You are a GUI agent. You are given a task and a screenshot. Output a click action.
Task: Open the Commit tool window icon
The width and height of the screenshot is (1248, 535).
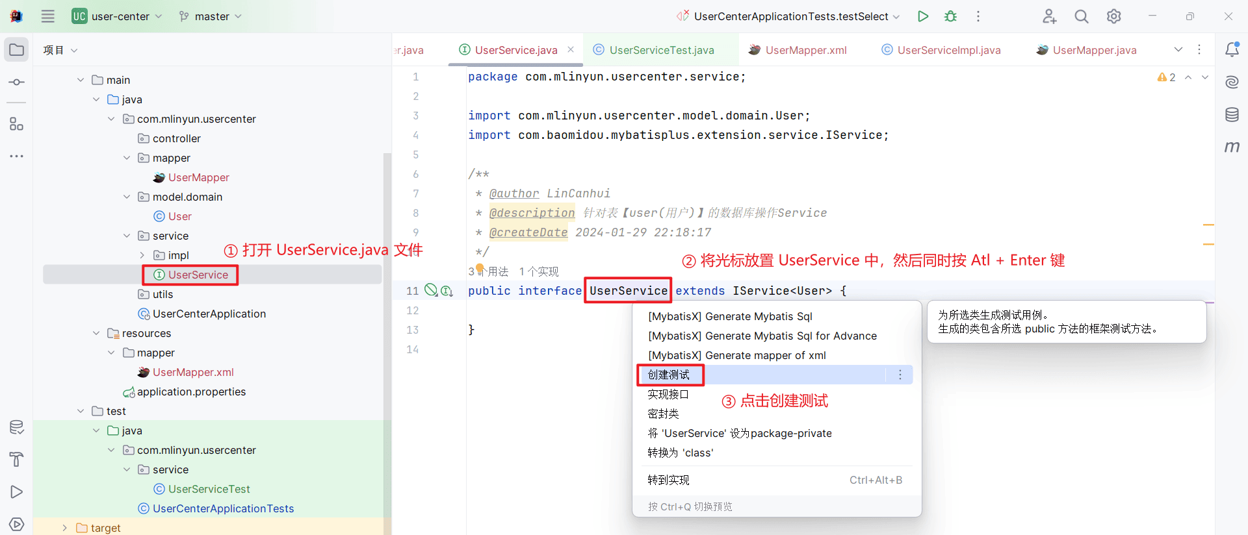[17, 82]
